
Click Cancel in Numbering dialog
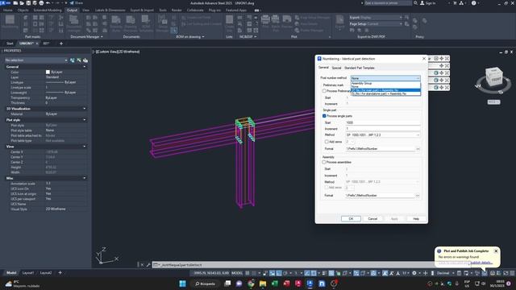(x=372, y=218)
